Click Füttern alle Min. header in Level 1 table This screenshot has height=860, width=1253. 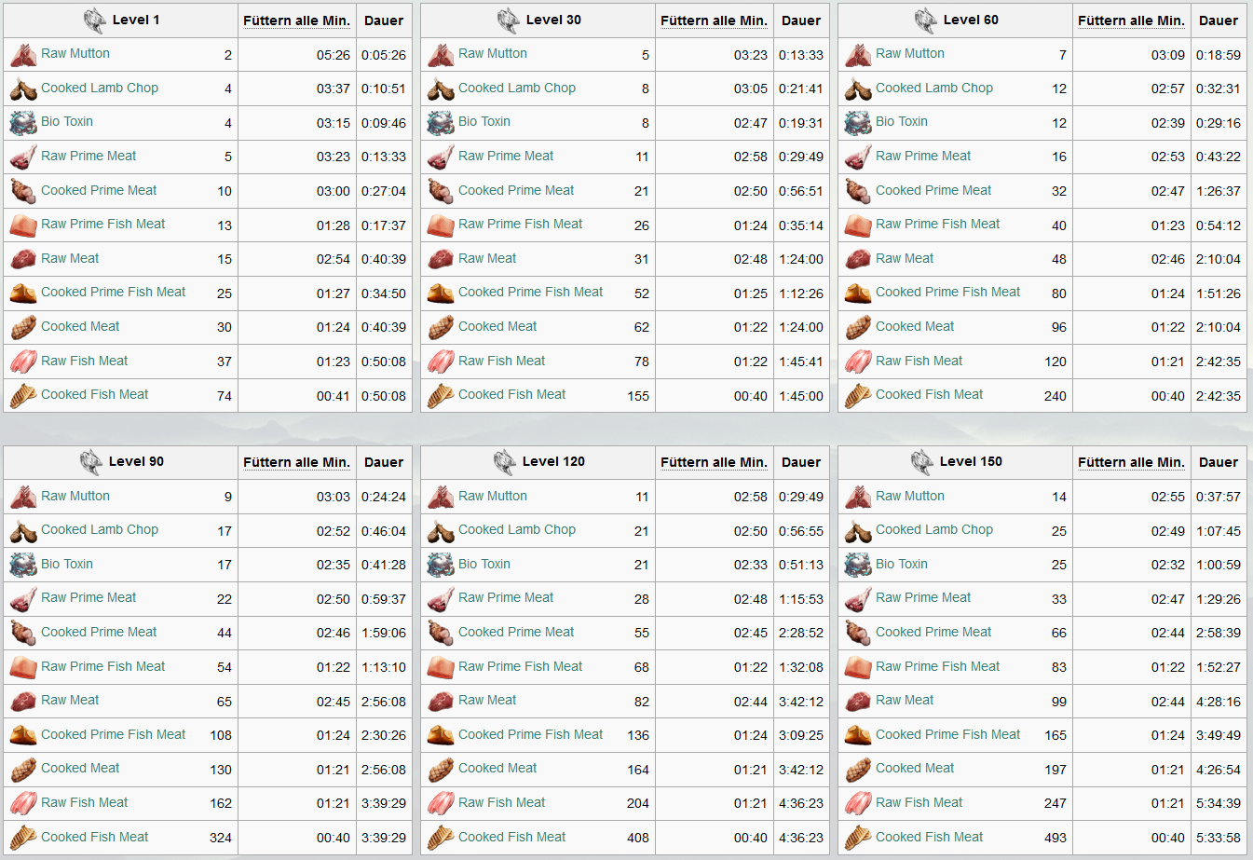(296, 20)
